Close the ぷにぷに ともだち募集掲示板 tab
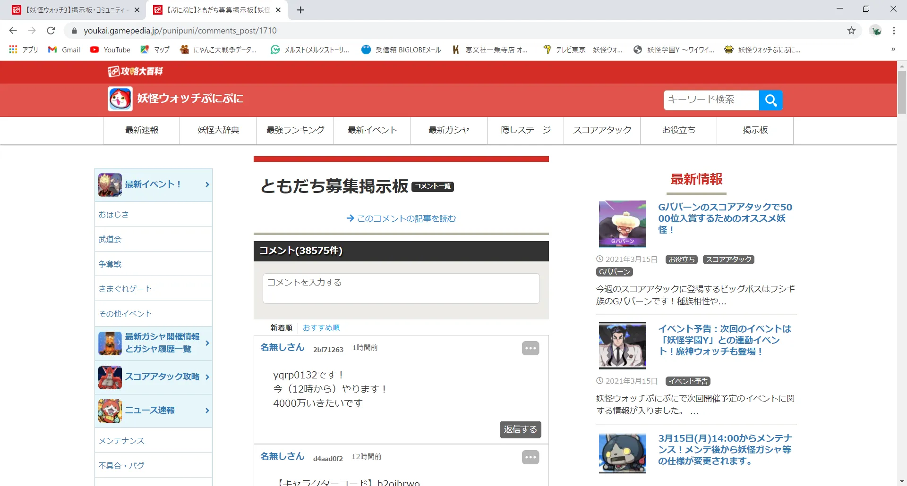 click(x=278, y=10)
